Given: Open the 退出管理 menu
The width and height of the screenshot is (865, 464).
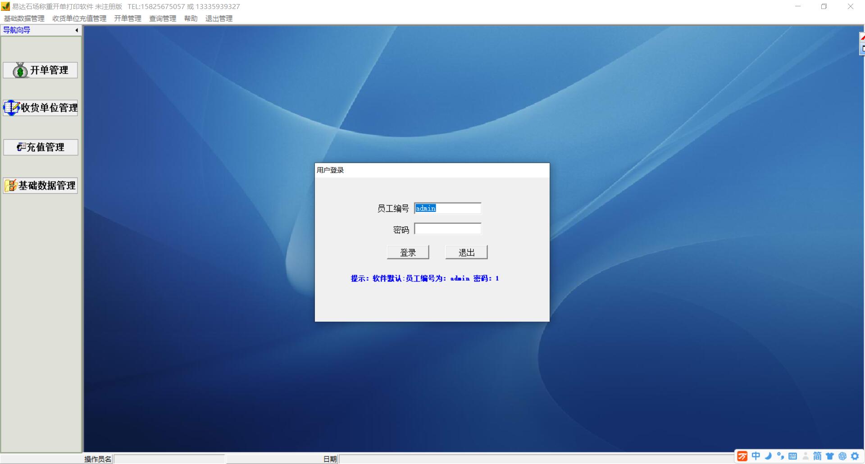Looking at the screenshot, I should (219, 18).
